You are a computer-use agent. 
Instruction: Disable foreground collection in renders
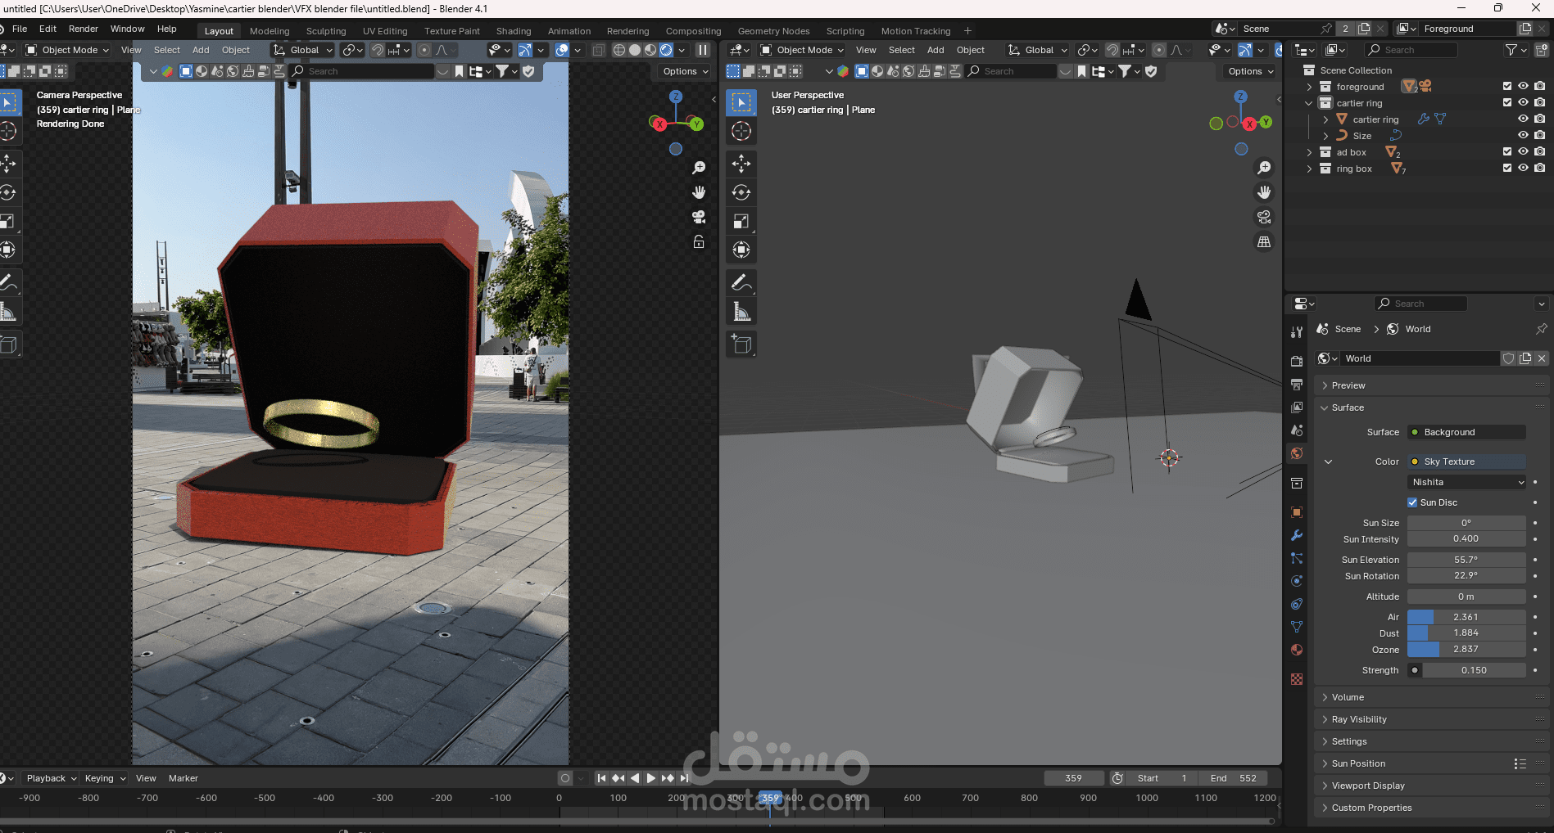click(1540, 86)
